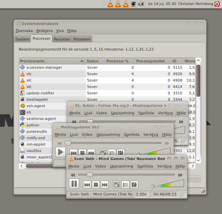
Task: Switch to the Filsystem tab
Action: point(82,39)
